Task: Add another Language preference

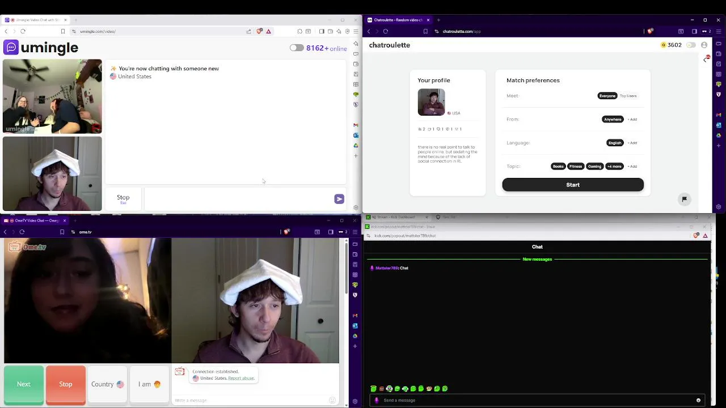Action: click(x=632, y=143)
